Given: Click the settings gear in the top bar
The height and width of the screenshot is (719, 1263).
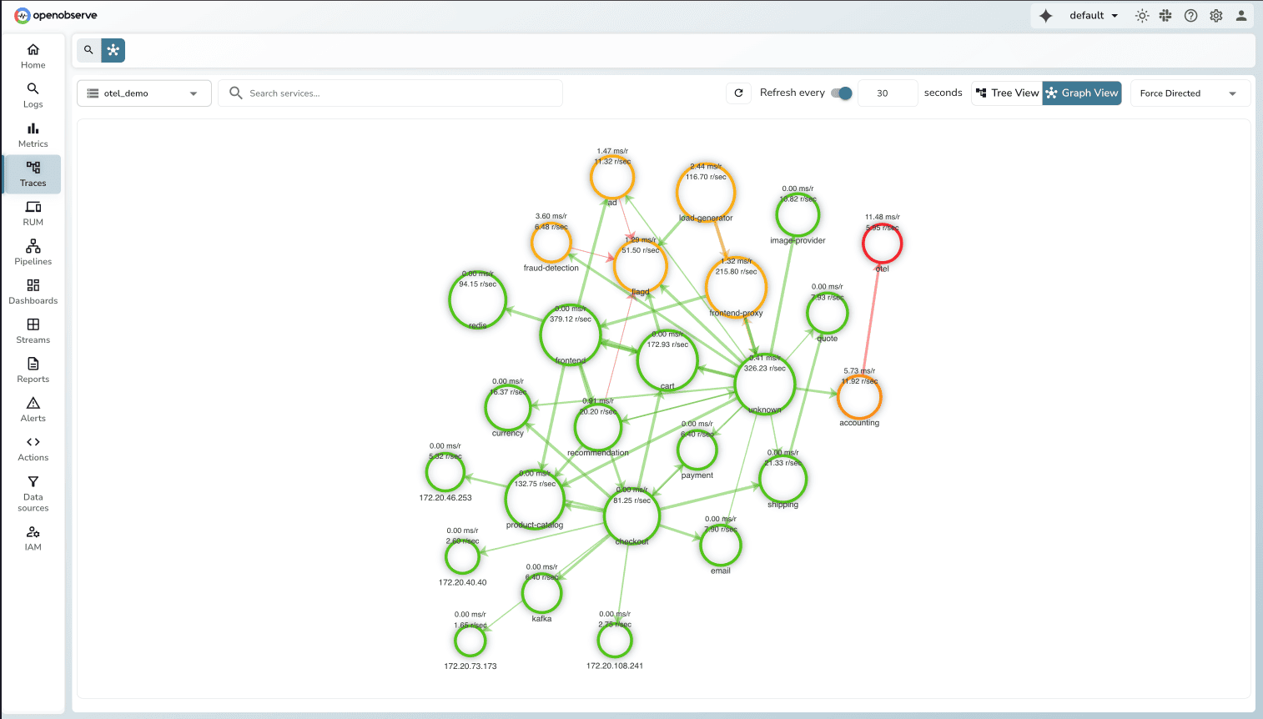Looking at the screenshot, I should tap(1215, 15).
